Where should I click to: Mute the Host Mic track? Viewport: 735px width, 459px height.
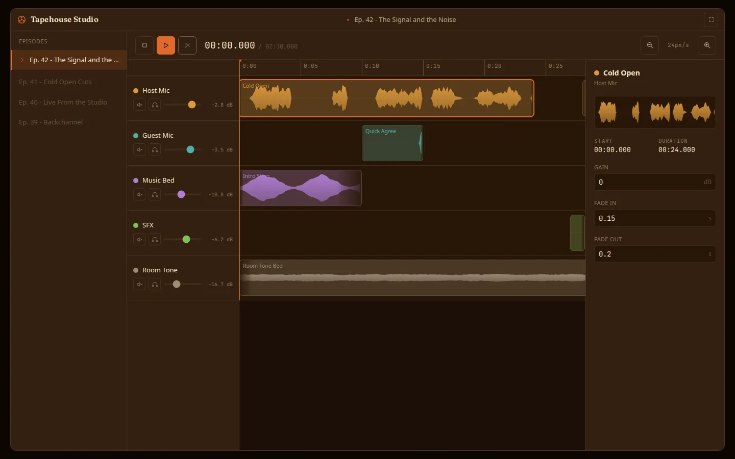point(139,105)
